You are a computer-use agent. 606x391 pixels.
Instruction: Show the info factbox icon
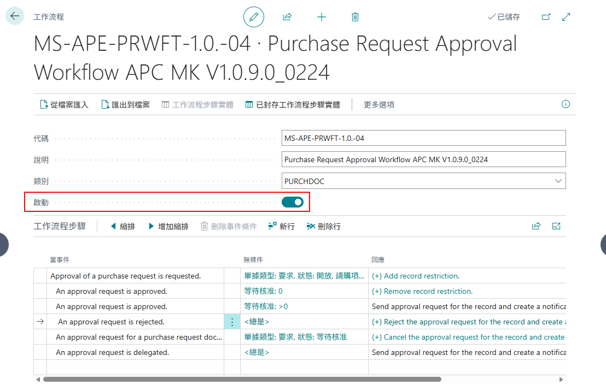pyautogui.click(x=566, y=104)
